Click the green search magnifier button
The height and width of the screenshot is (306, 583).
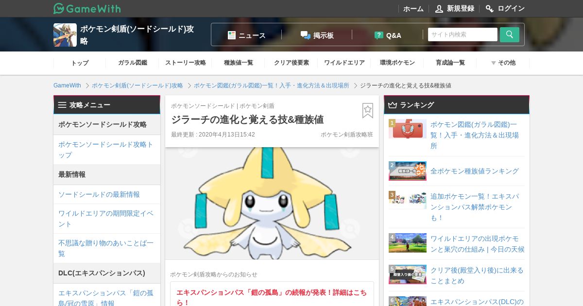point(510,34)
